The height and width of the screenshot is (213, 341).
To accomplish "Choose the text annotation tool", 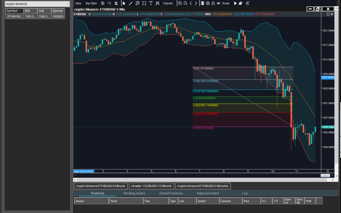I will pyautogui.click(x=151, y=3).
